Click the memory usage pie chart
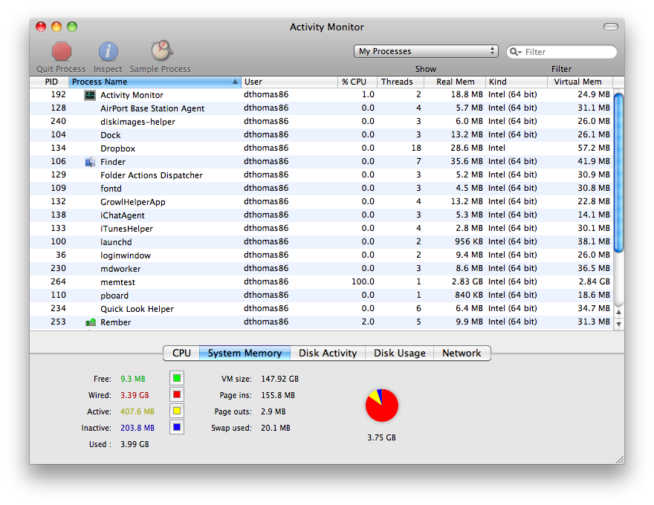 click(382, 405)
